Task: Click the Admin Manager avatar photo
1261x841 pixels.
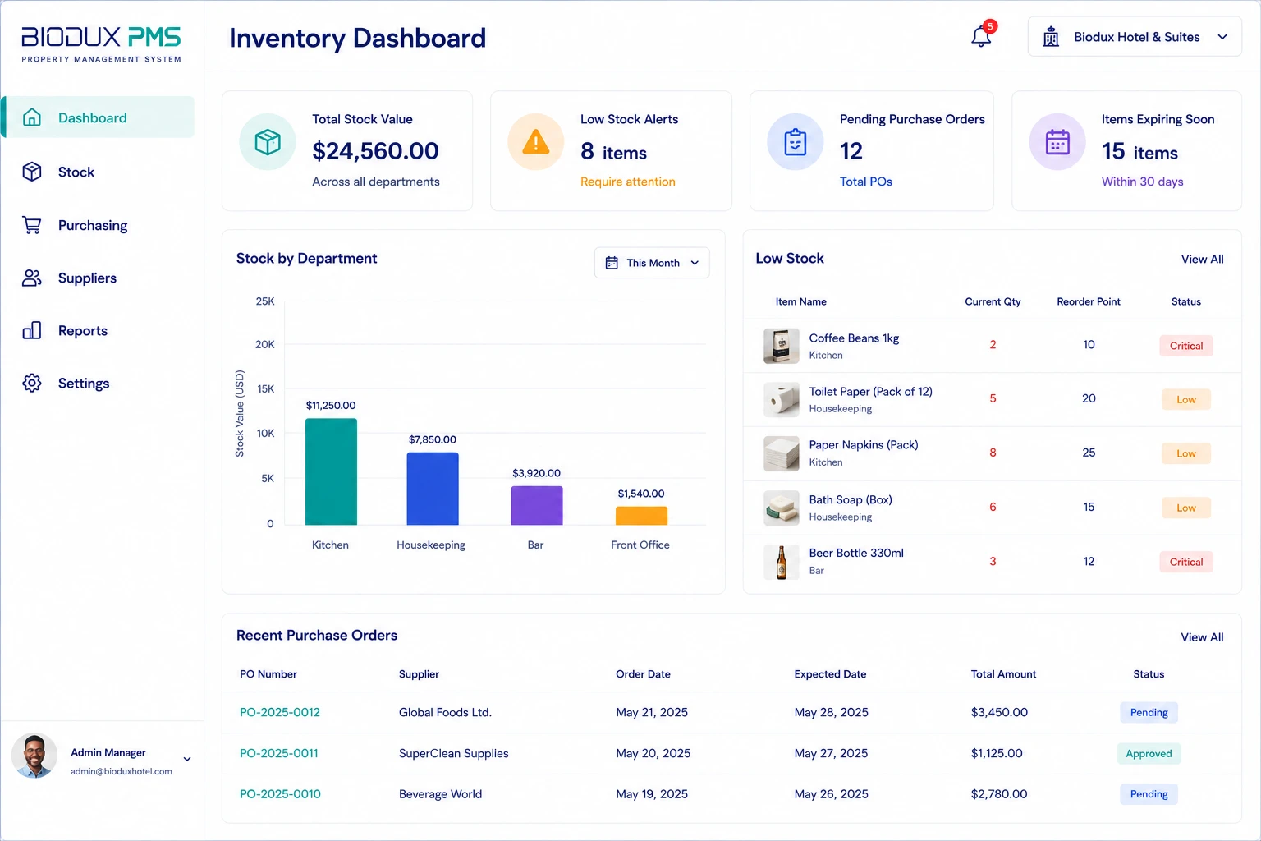Action: pyautogui.click(x=34, y=756)
